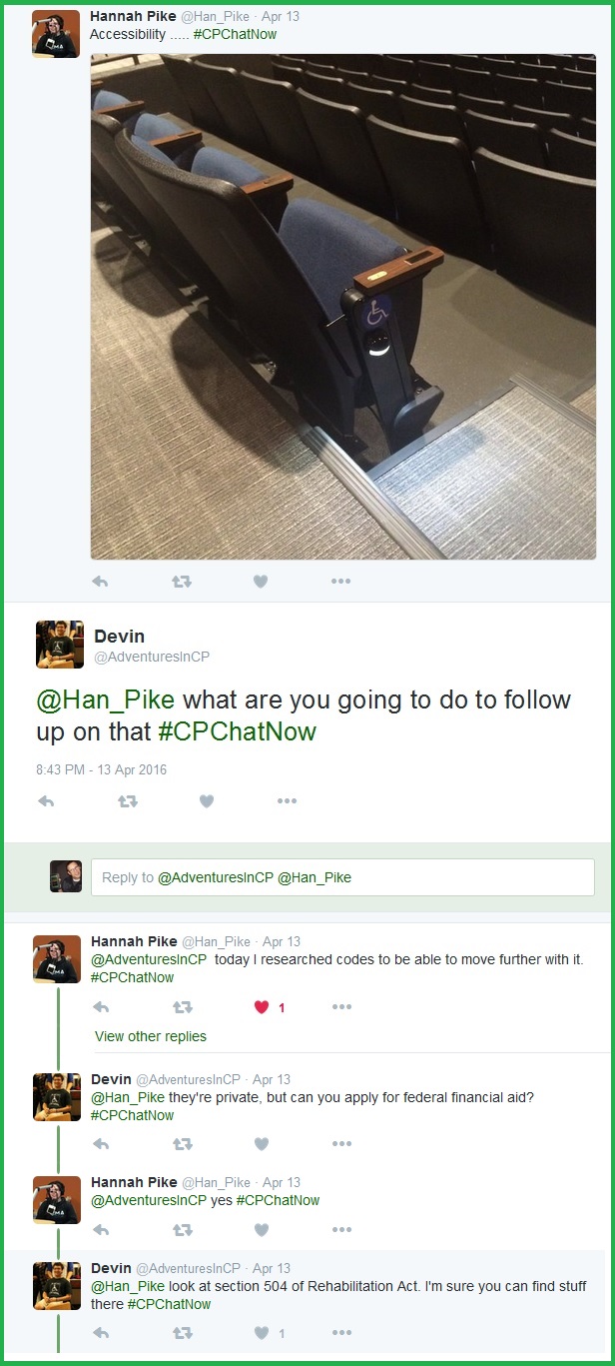Open more options on federal financial aid tweet

click(341, 1144)
